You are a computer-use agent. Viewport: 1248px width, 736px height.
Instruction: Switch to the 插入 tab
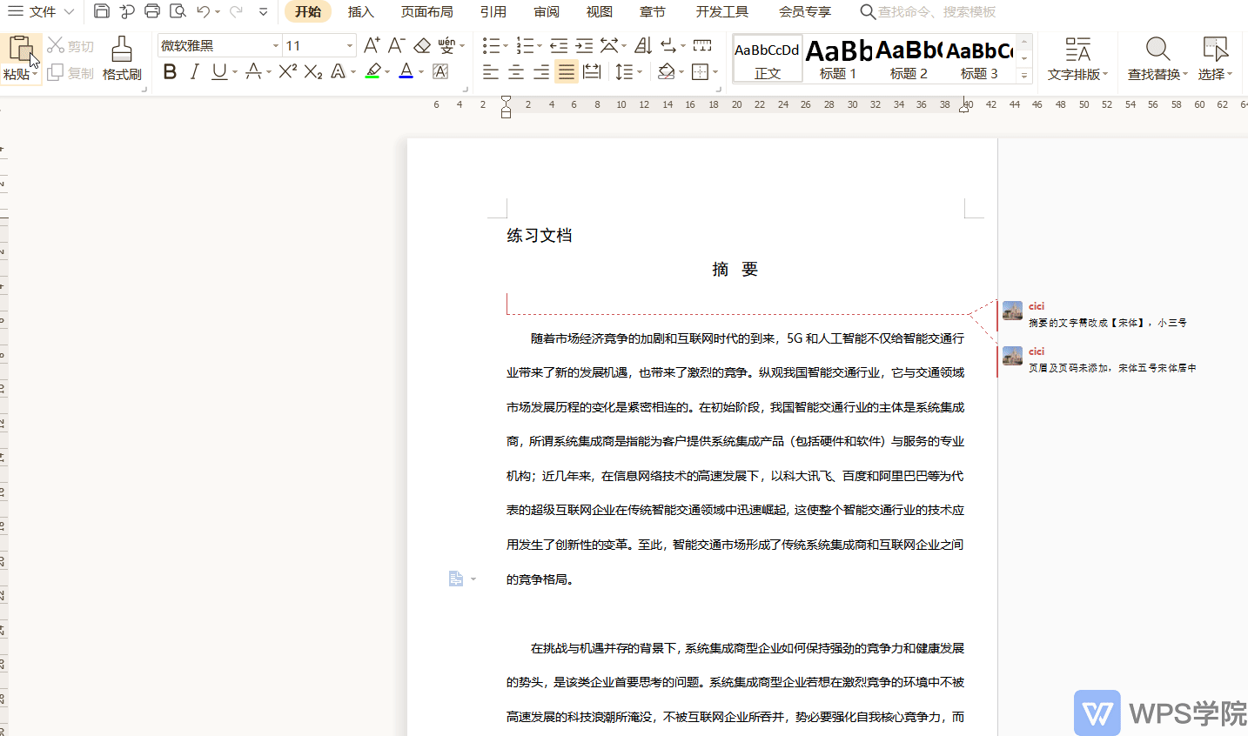tap(360, 11)
